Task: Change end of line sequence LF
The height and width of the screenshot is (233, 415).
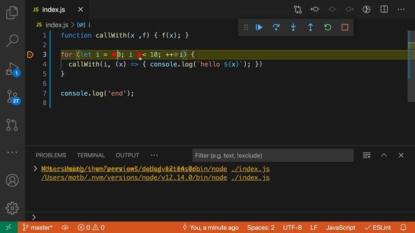Action: click(314, 227)
